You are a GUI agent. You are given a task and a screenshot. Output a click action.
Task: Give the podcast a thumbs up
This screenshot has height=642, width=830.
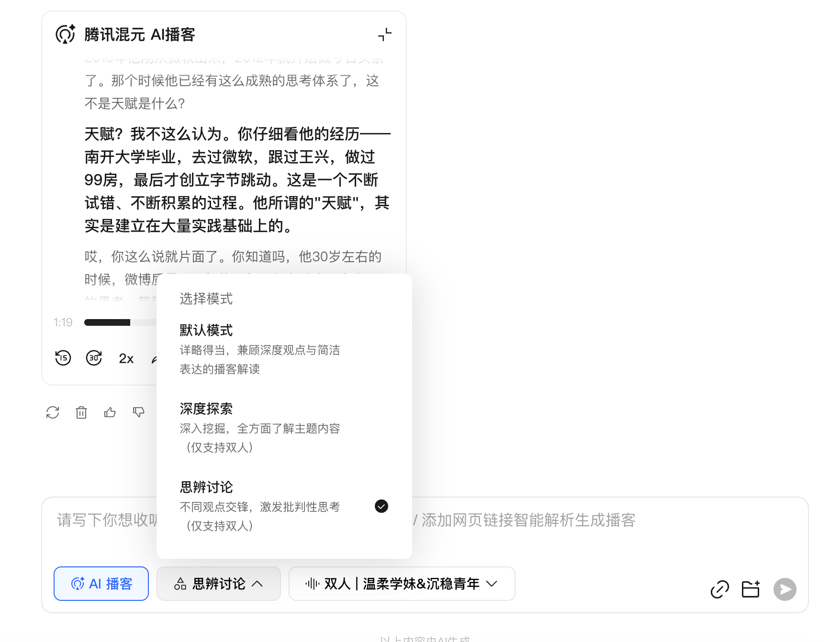point(110,412)
